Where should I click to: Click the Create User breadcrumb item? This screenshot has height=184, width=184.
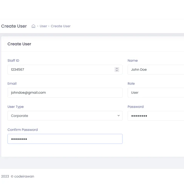(61, 26)
